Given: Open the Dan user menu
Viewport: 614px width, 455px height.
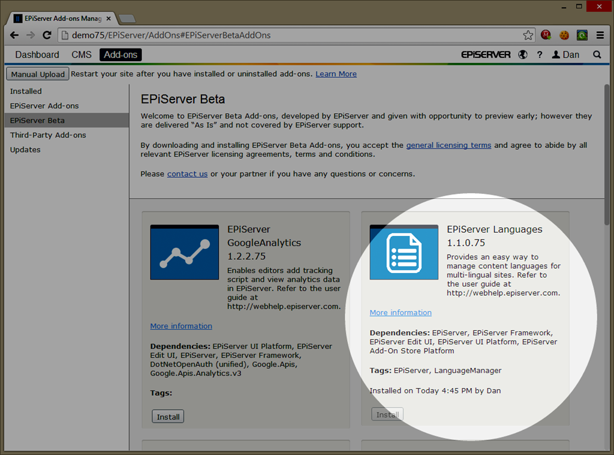Looking at the screenshot, I should [565, 54].
